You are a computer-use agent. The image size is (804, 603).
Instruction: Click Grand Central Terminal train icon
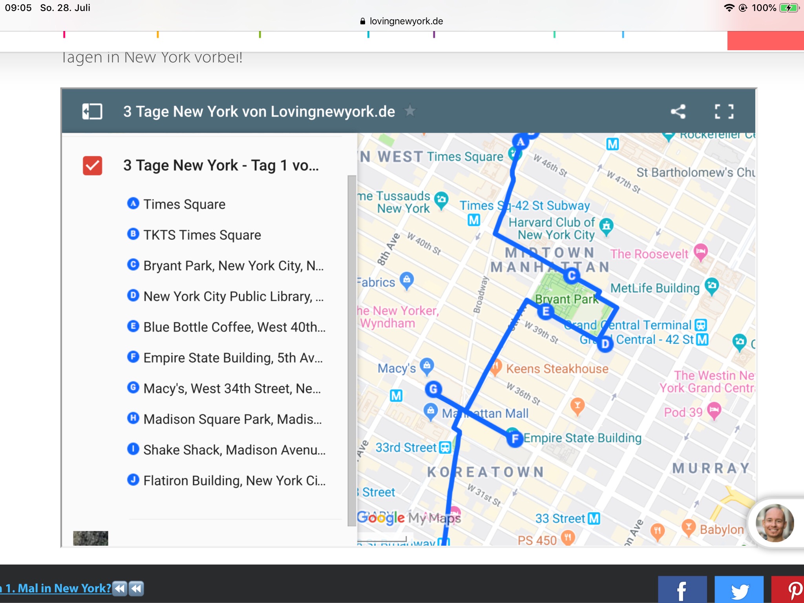701,325
